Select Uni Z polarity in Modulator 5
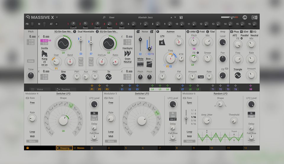This screenshot has height=164, width=284. pos(173,119)
